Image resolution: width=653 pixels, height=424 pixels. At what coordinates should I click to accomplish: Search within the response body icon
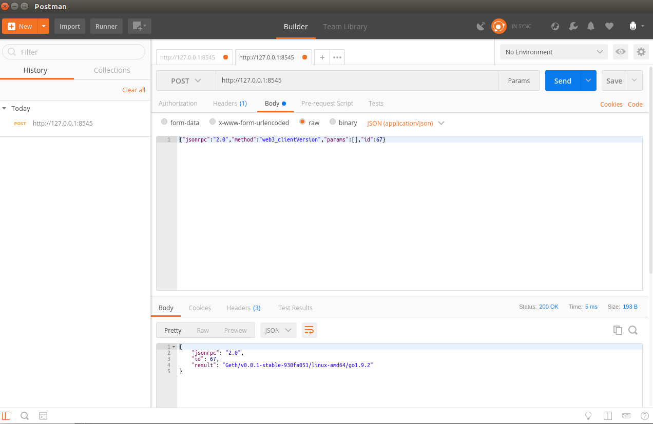633,330
